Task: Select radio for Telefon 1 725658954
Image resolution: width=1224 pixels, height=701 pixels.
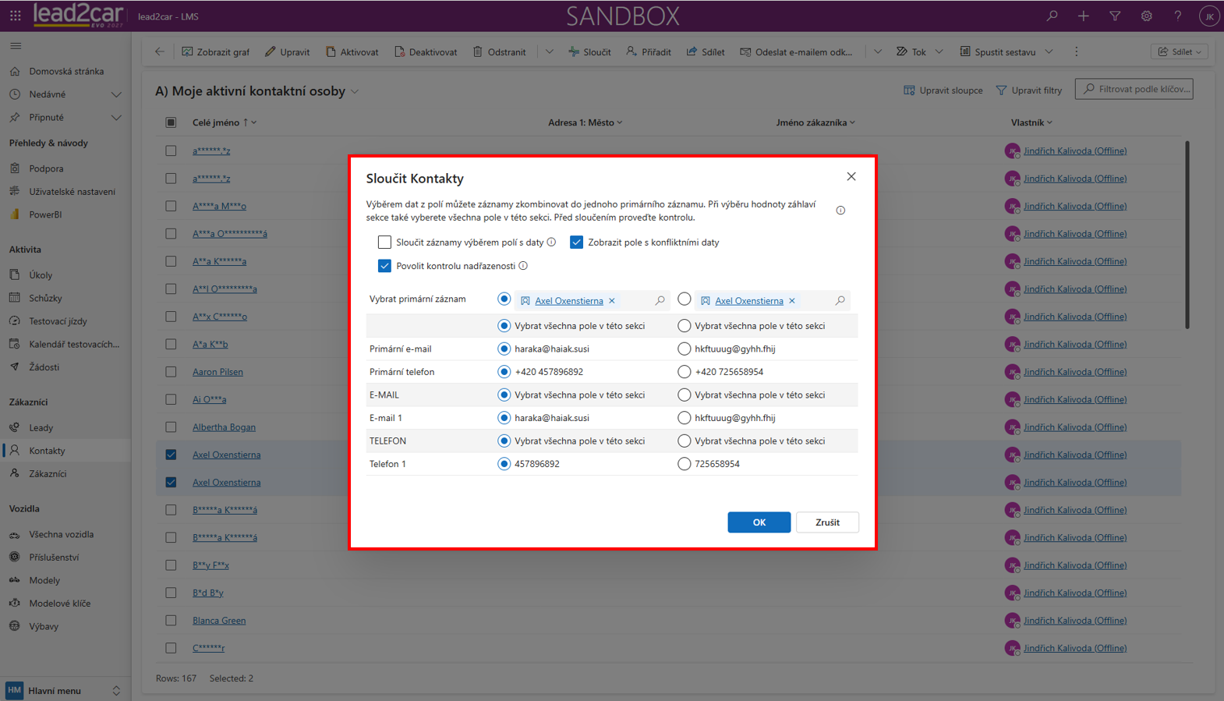Action: tap(684, 464)
